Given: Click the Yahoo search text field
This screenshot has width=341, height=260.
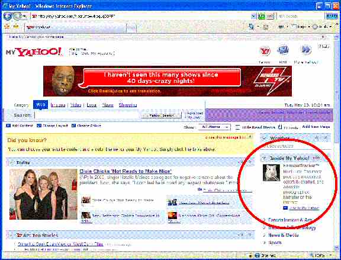Looking at the screenshot, I should click(x=88, y=115).
